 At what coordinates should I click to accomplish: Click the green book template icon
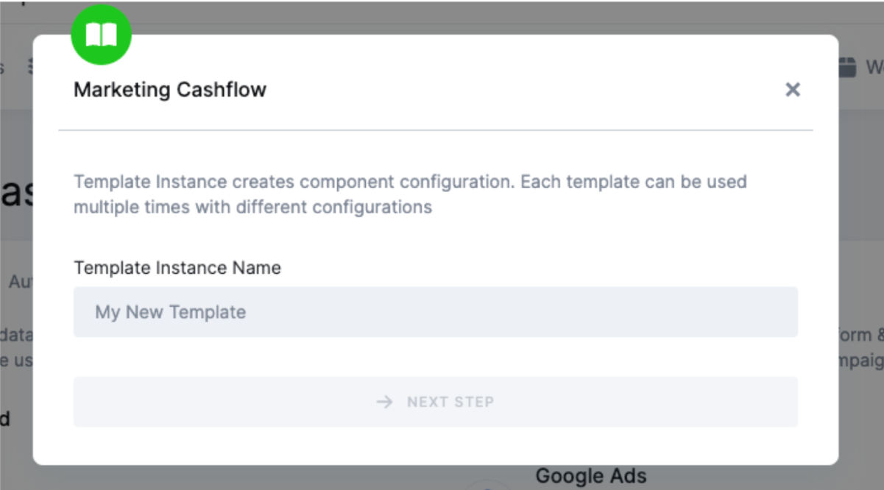click(x=101, y=34)
